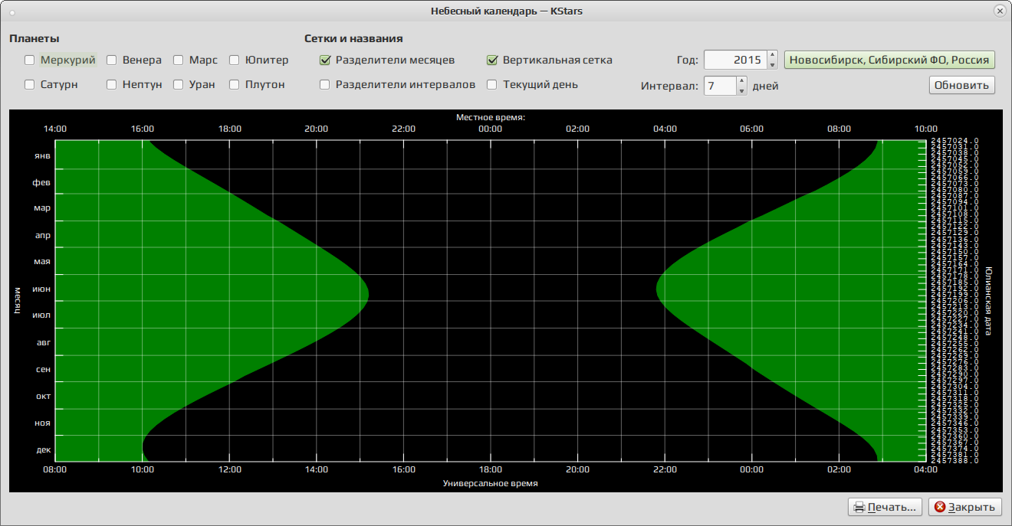Click into the Год field showing 2015
Image resolution: width=1012 pixels, height=526 pixels.
point(735,60)
